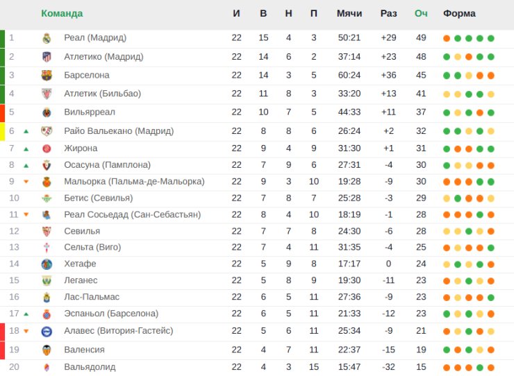Open the Реал Сосьедад (Сан-Себастьян) team link
The width and height of the screenshot is (514, 376).
pyautogui.click(x=133, y=215)
